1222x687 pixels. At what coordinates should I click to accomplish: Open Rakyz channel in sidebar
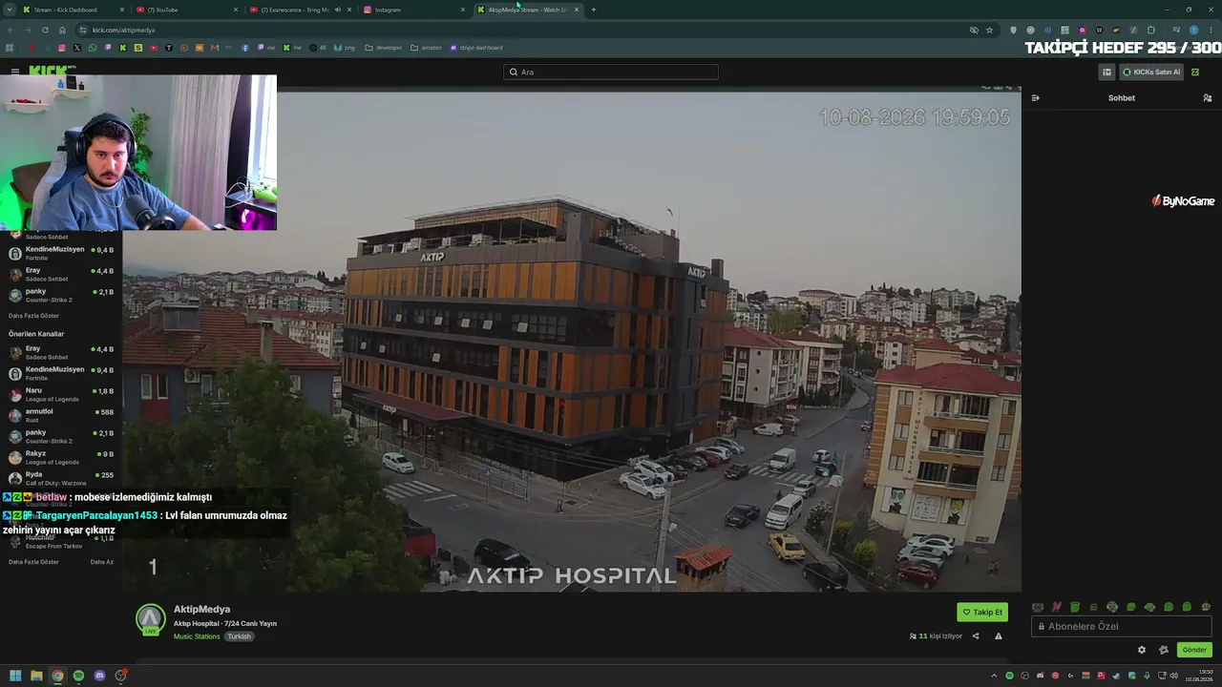tap(61, 457)
